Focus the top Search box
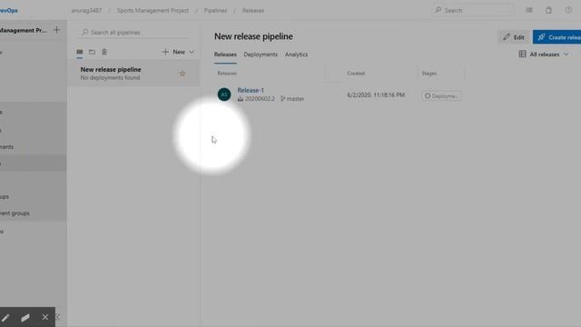This screenshot has width=581, height=327. 473,10
